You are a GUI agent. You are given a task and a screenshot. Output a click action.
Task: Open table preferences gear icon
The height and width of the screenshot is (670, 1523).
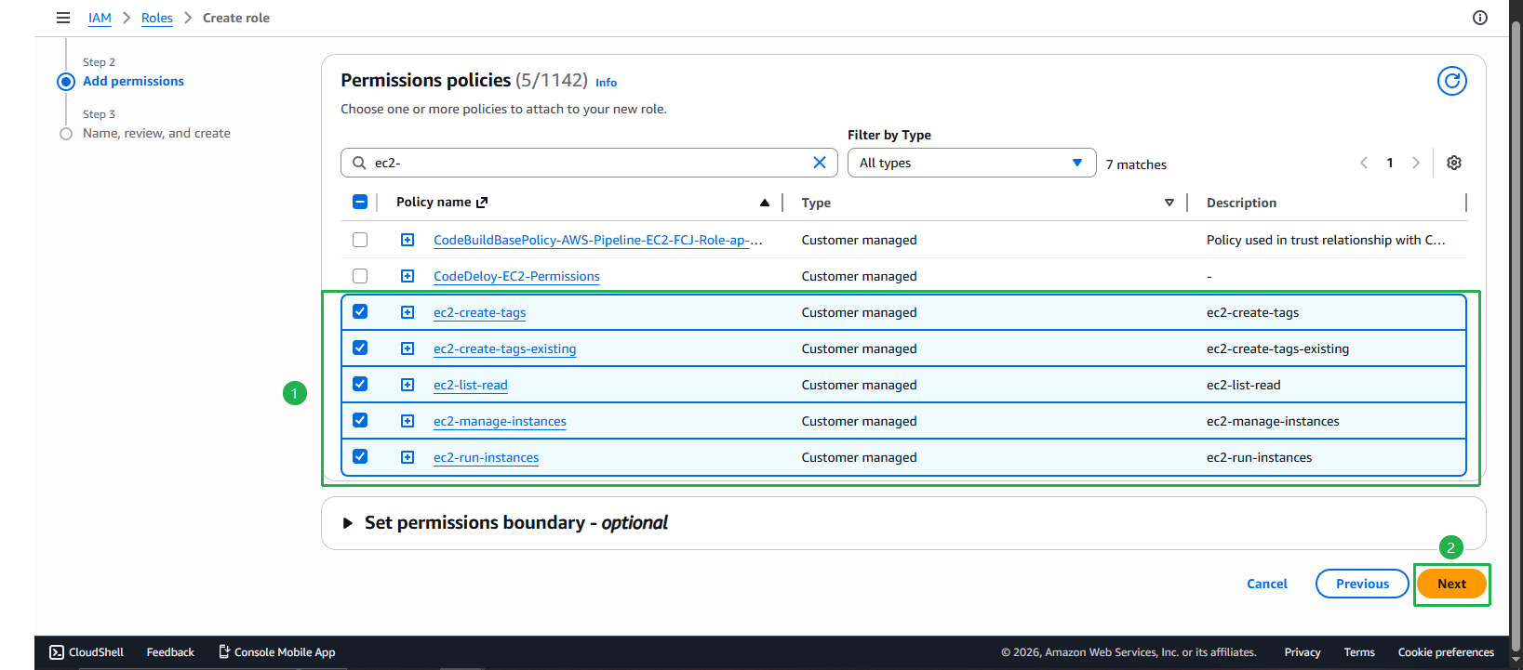1454,163
